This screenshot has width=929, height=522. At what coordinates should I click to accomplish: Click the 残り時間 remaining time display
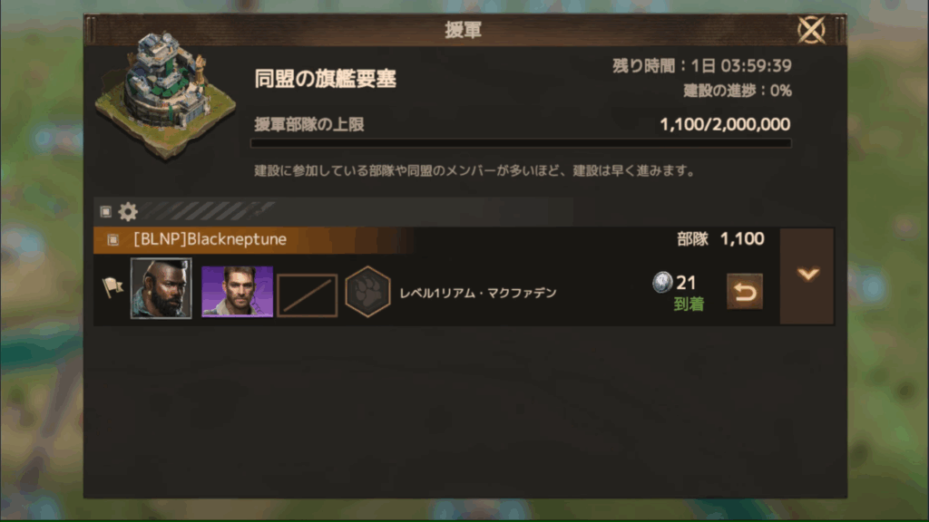[x=702, y=65]
